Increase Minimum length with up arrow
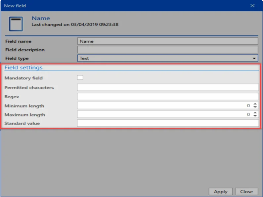263x197 pixels. pos(255,104)
